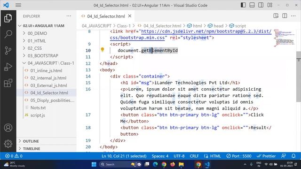Open weather widget on taskbar
The width and height of the screenshot is (301, 169).
coord(15,164)
